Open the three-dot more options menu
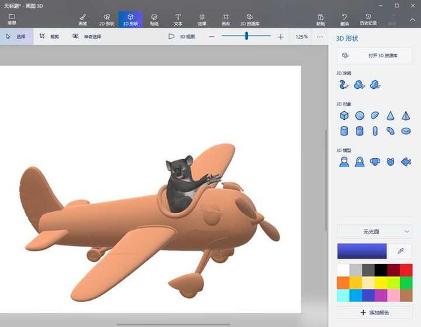 pos(320,37)
